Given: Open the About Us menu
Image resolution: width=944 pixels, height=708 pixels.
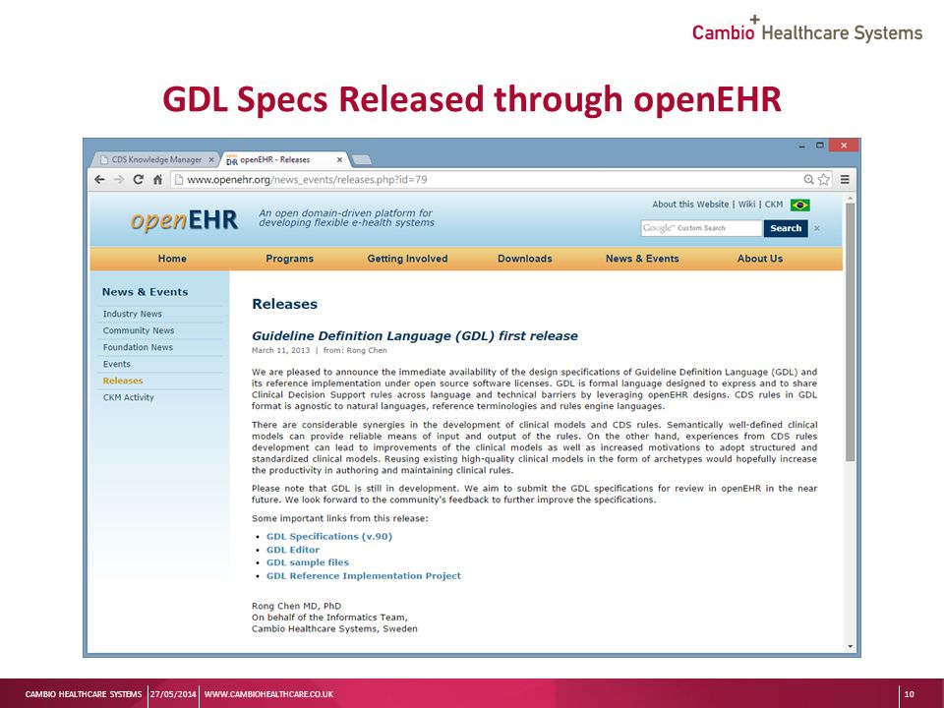Looking at the screenshot, I should (760, 259).
